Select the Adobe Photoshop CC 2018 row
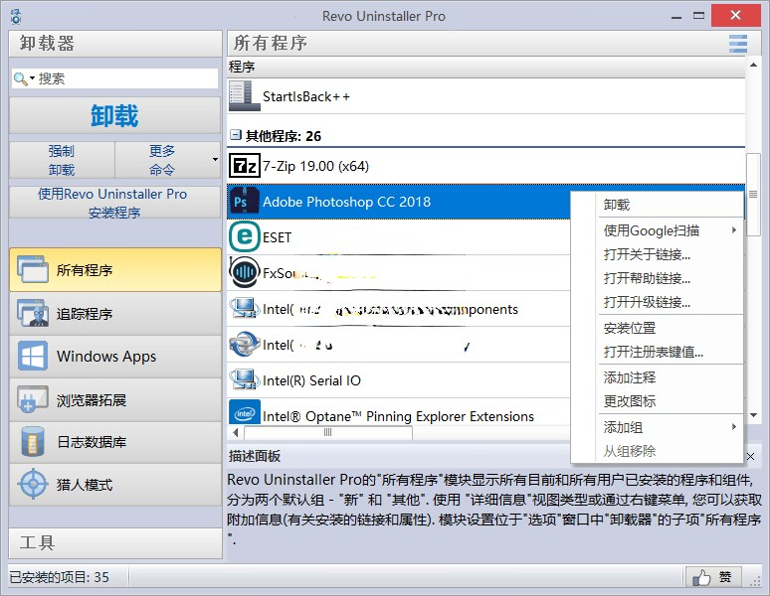 click(399, 202)
